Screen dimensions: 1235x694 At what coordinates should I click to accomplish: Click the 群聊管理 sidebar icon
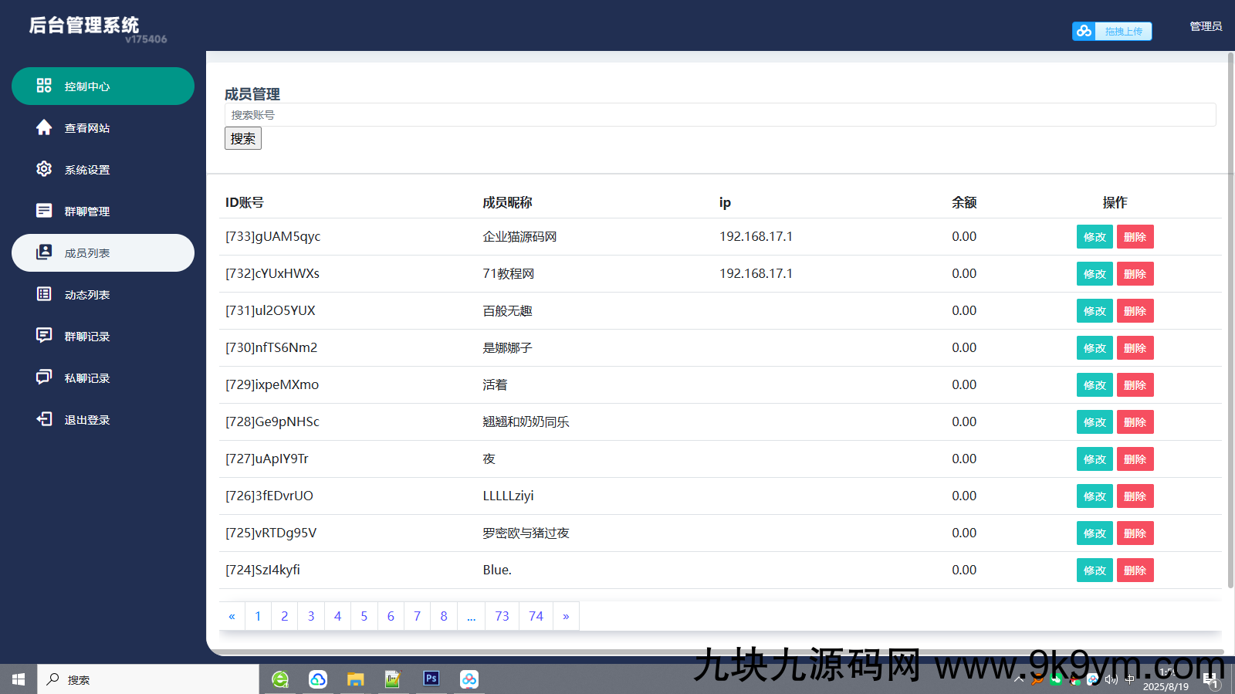coord(44,211)
